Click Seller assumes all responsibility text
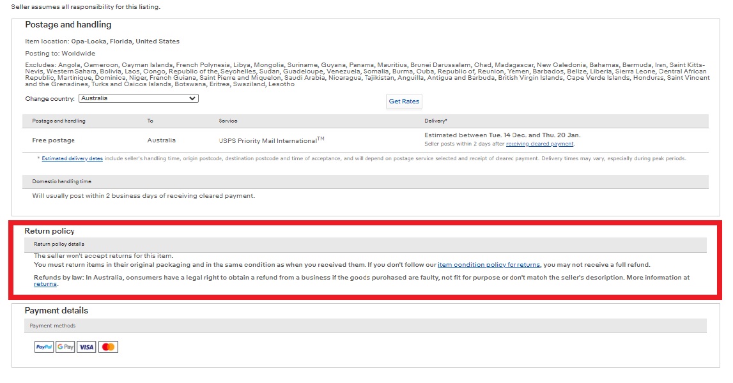 click(x=86, y=7)
